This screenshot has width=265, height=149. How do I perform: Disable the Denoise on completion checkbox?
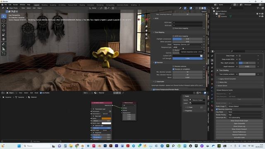click(173, 69)
